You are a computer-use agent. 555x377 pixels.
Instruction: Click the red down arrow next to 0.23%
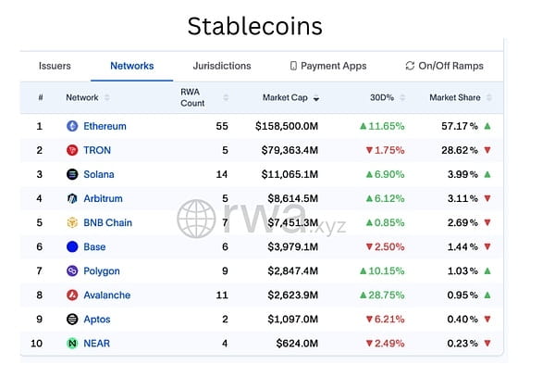(487, 344)
